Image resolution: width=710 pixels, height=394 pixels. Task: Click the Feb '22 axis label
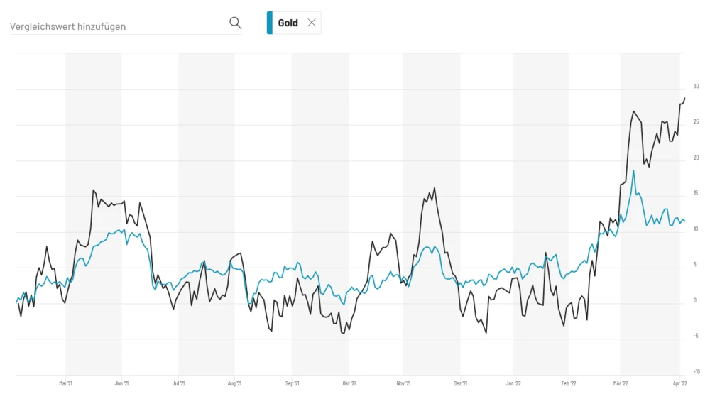[569, 383]
